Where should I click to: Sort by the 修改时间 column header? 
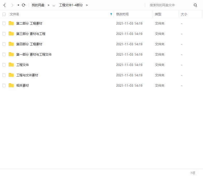(x=122, y=14)
